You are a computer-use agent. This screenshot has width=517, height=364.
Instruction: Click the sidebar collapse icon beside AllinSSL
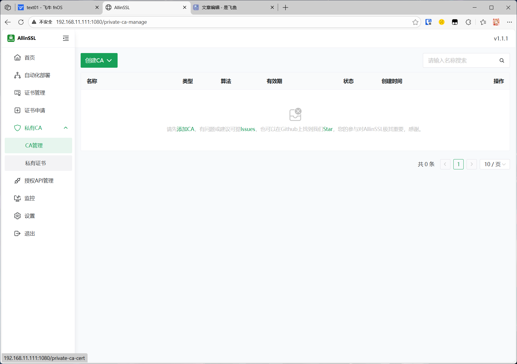click(x=66, y=38)
